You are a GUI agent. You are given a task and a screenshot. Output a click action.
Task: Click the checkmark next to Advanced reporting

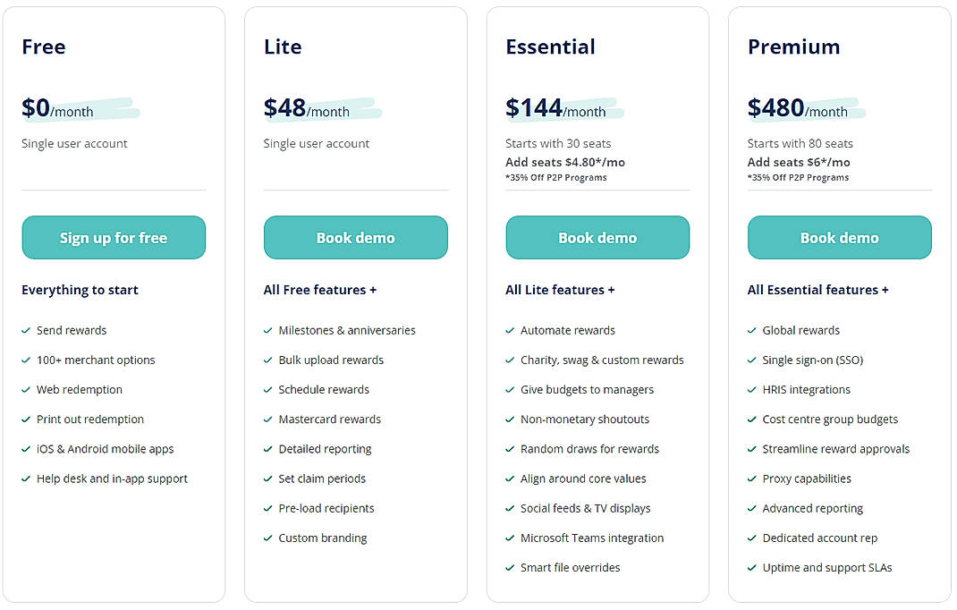(x=751, y=508)
